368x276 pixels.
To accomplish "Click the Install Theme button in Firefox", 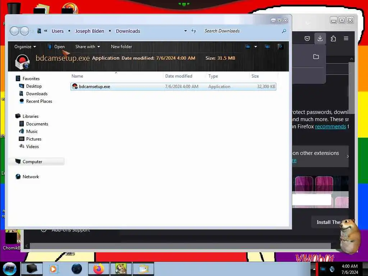I will [x=329, y=222].
